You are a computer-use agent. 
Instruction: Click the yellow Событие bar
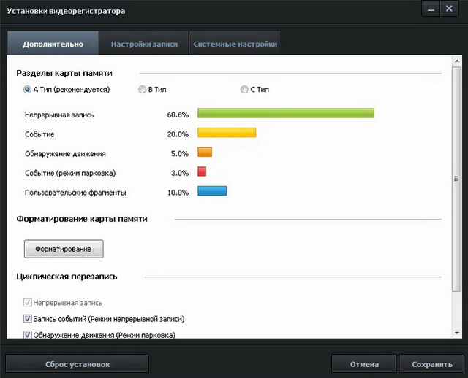227,133
